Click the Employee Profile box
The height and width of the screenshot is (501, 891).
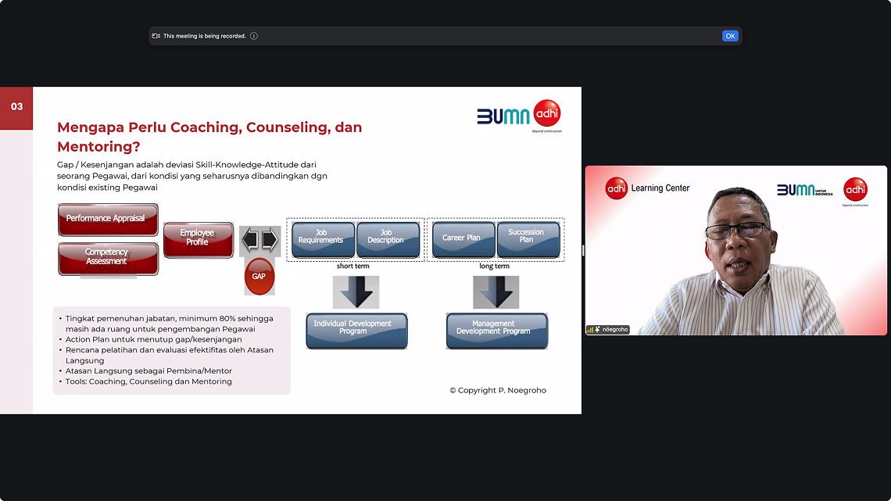198,238
